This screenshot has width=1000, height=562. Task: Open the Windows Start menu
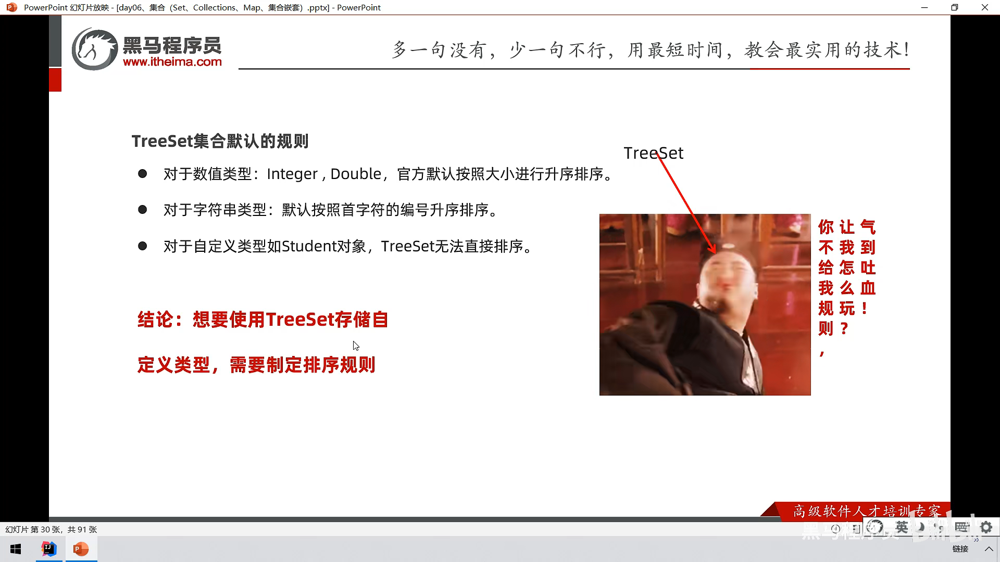pos(16,549)
